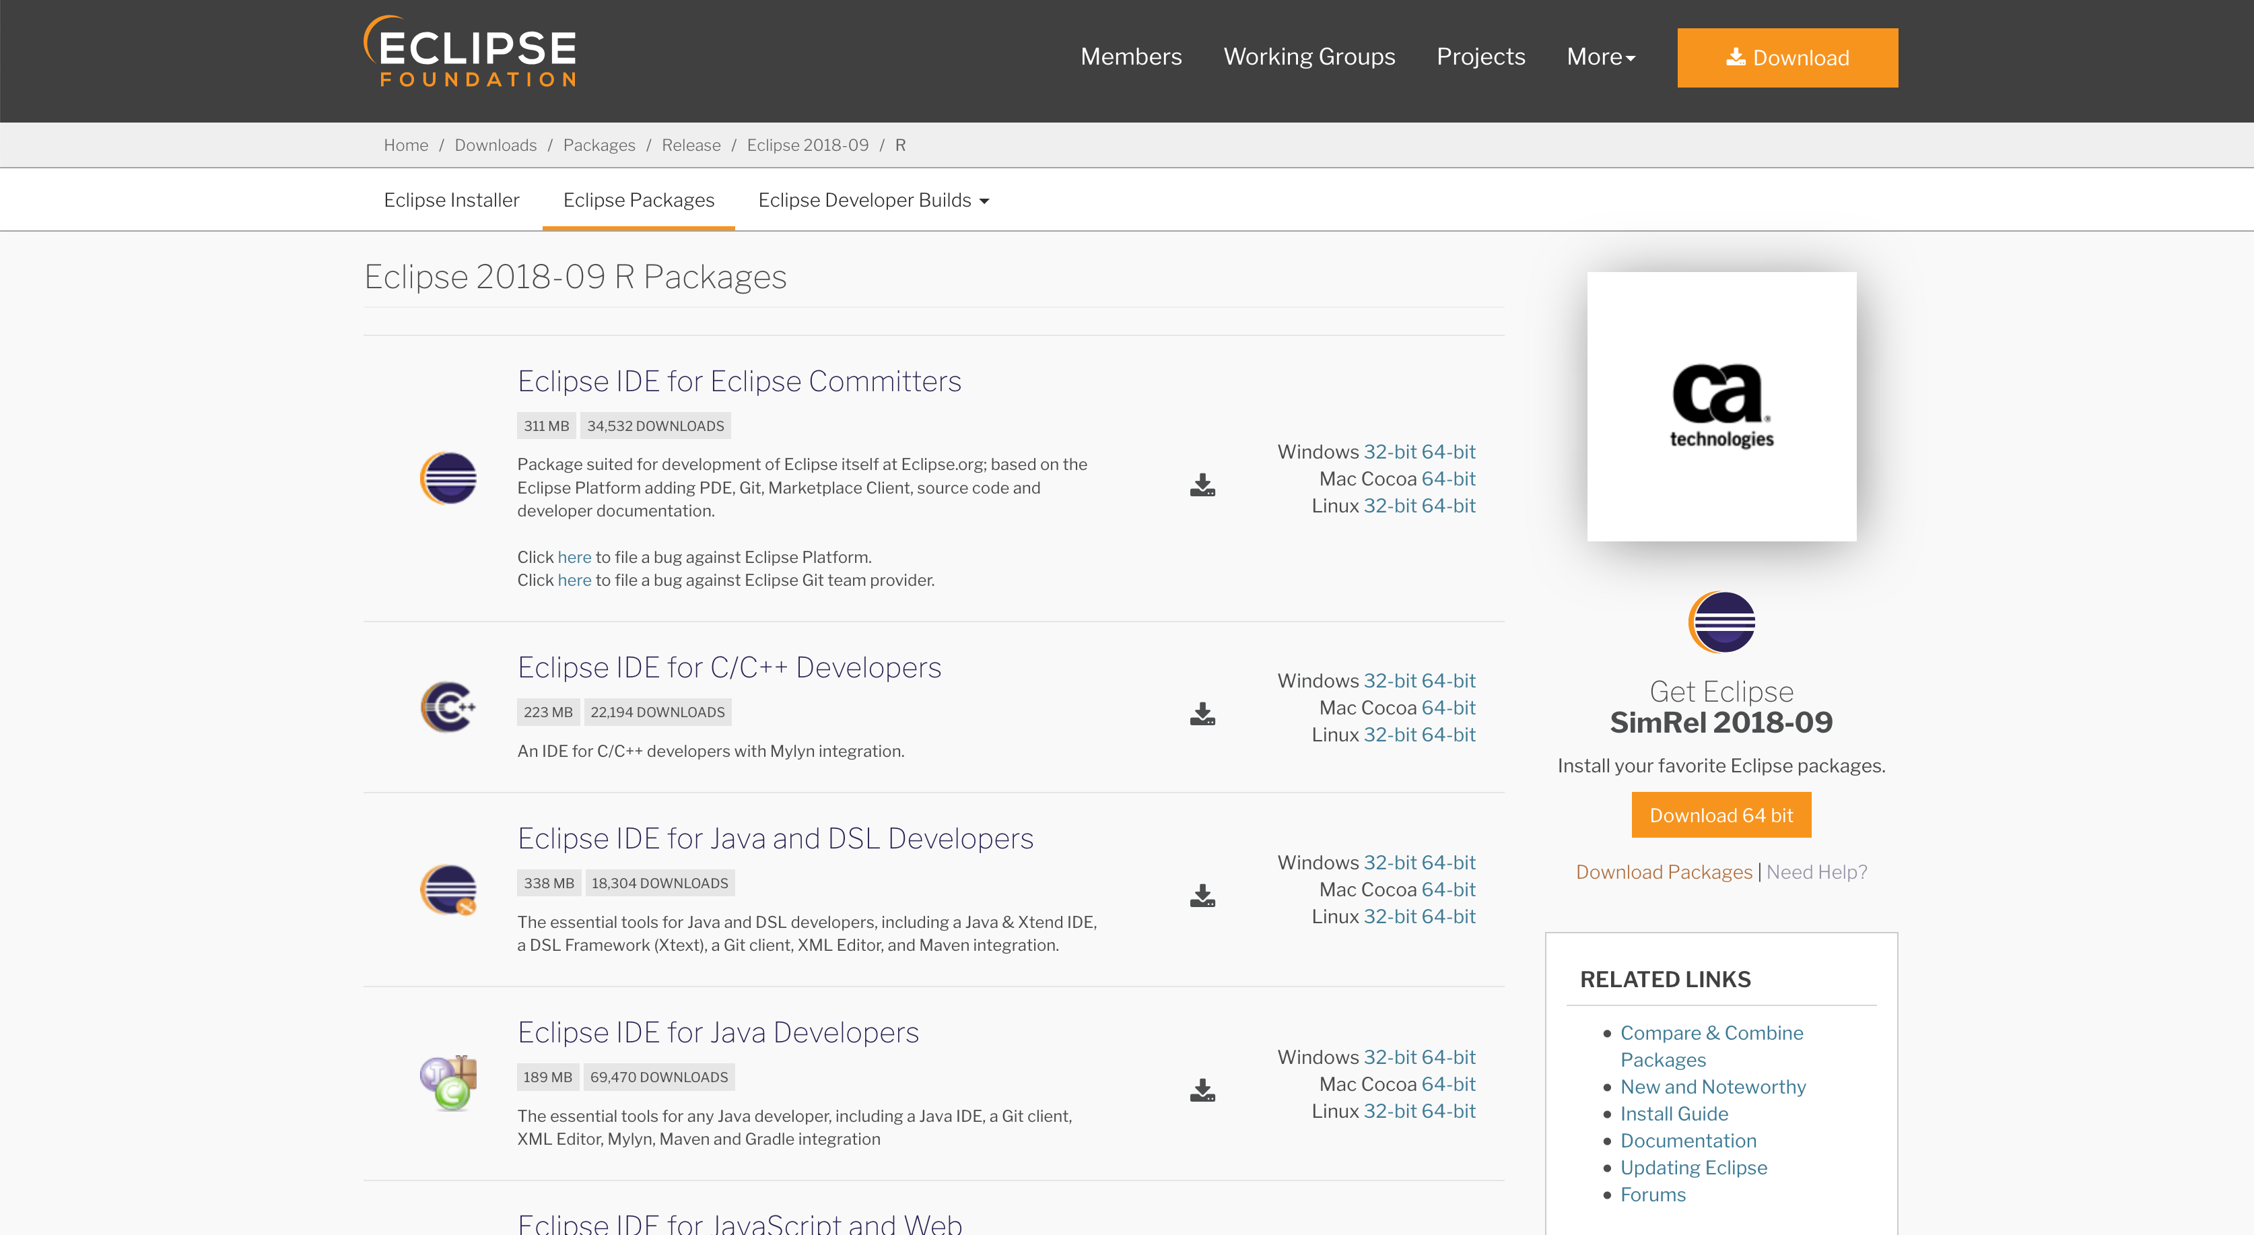The height and width of the screenshot is (1235, 2254).
Task: Click the Download Packages link
Action: click(x=1664, y=873)
